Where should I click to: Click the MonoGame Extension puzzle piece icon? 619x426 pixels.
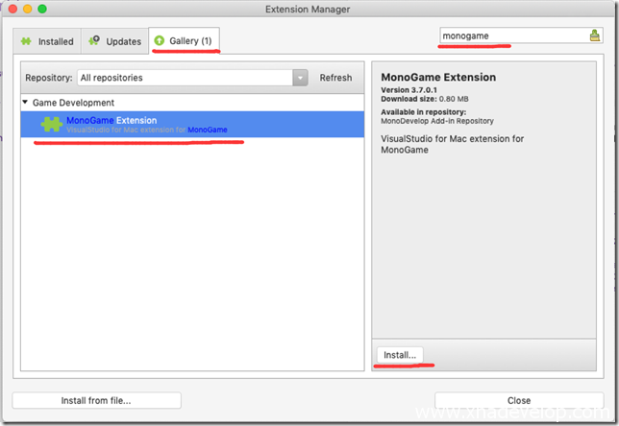tap(51, 125)
